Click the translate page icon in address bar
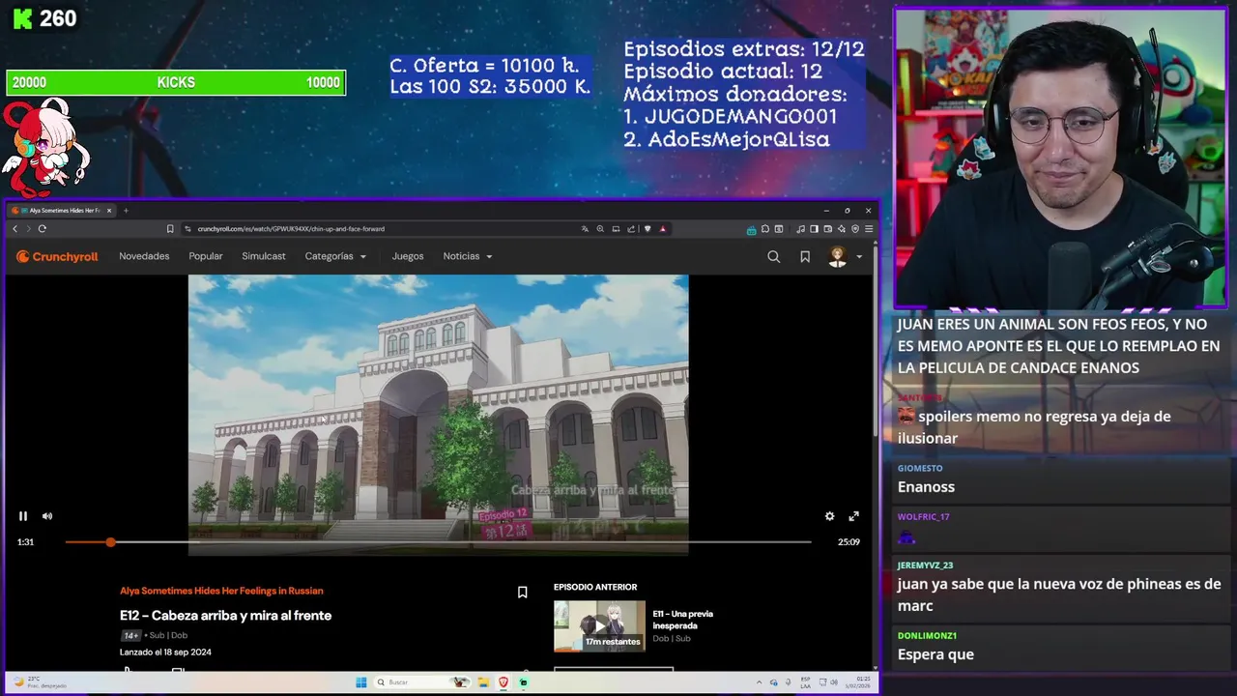Screen dimensions: 1237x696 (x=585, y=229)
